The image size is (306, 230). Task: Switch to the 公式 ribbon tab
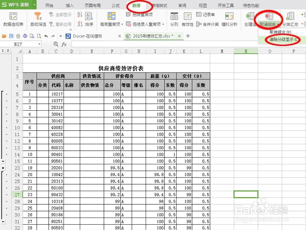tap(115, 5)
